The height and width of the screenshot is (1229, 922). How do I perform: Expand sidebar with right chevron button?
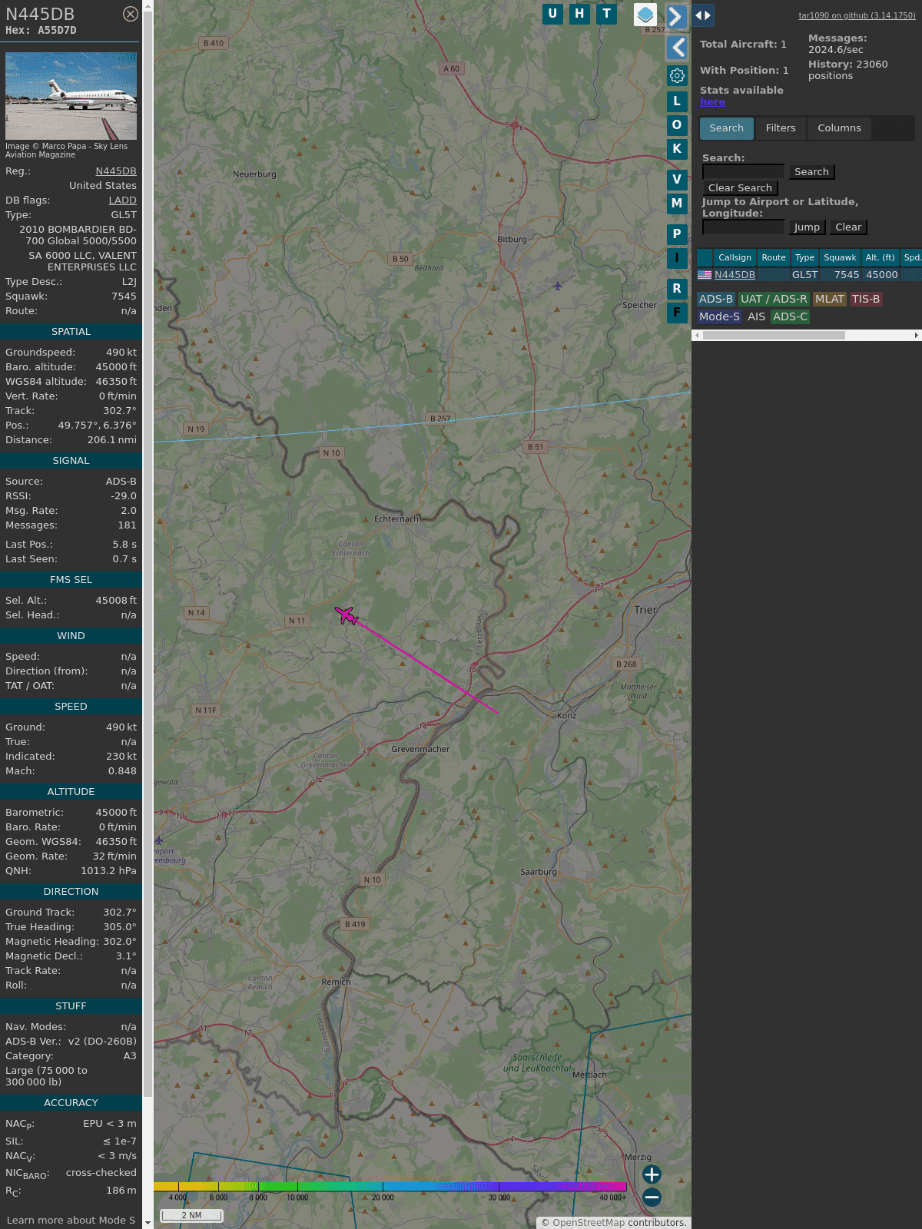(676, 16)
